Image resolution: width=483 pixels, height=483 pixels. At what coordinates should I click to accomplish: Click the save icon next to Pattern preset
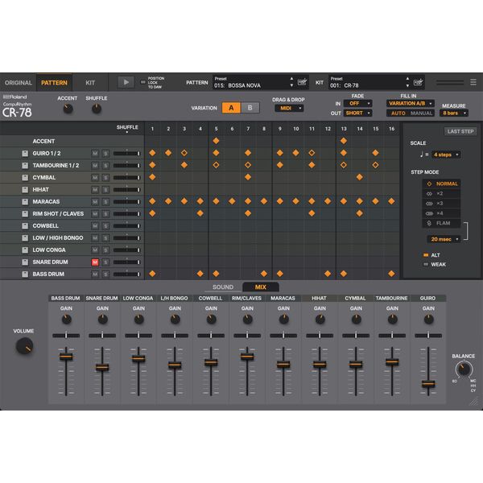tap(302, 82)
